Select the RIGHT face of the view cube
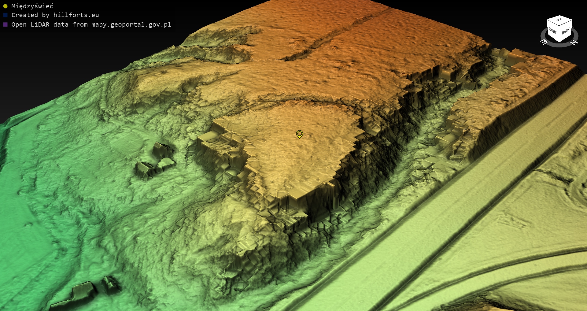Viewport: 587px width, 311px height. pyautogui.click(x=553, y=31)
